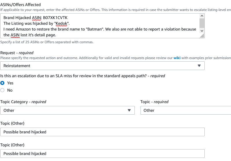Click the scroll-down arrow in the ASINs box
The image size is (231, 161).
tap(202, 31)
